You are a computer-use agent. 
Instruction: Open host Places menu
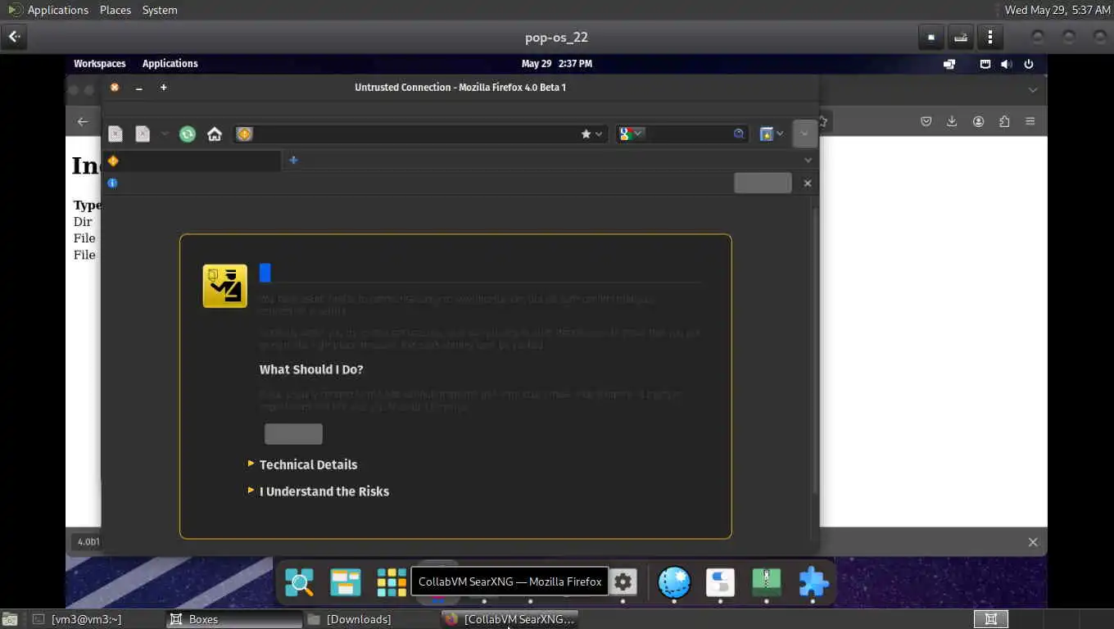[115, 10]
